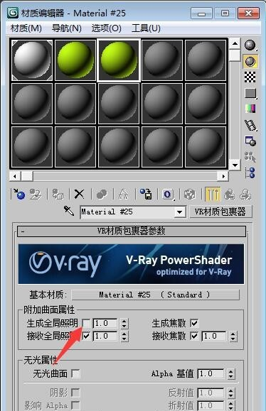The height and width of the screenshot is (411, 266).
Task: Click Put to Library icon
Action: tap(146, 194)
